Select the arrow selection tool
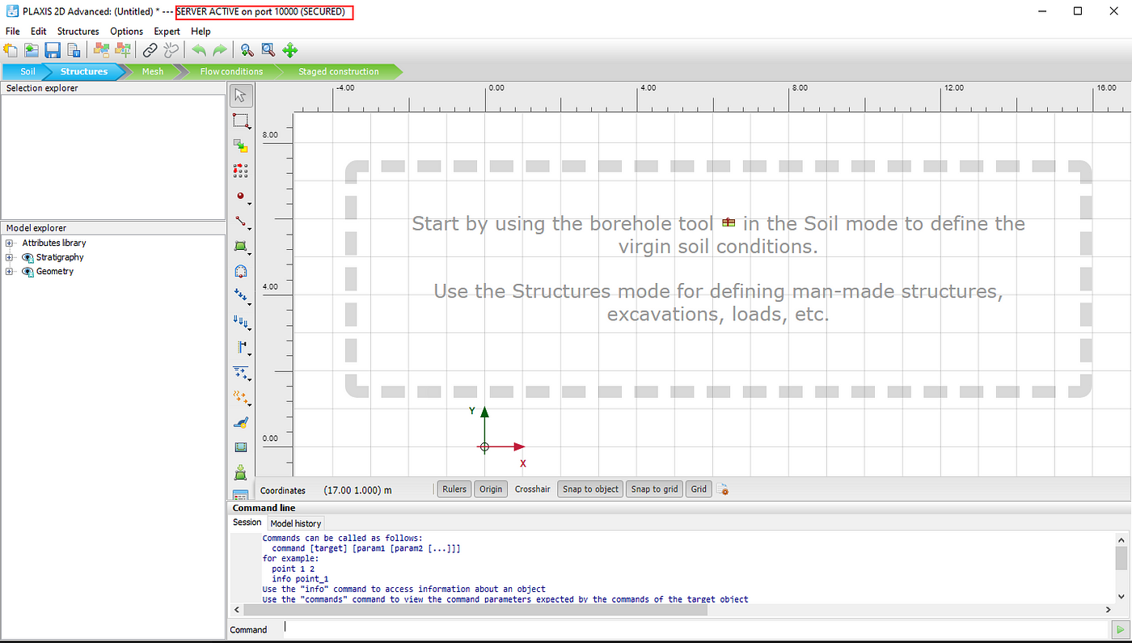This screenshot has width=1132, height=643. click(x=241, y=95)
